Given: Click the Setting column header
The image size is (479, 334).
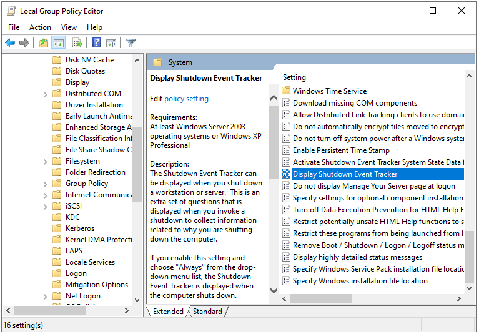Looking at the screenshot, I should [294, 77].
